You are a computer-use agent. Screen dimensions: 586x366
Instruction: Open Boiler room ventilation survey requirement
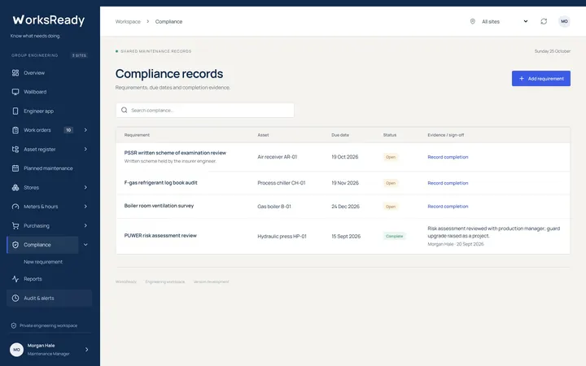click(x=159, y=206)
